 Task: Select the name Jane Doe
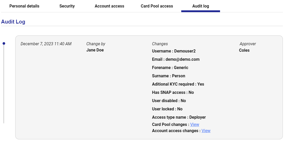point(95,50)
